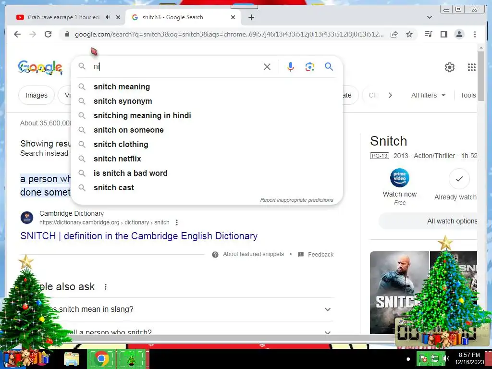Submit search with blue magnifier
The width and height of the screenshot is (492, 369).
click(329, 66)
